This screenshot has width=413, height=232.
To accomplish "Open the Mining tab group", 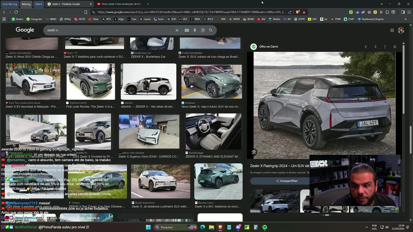I will point(26,4).
